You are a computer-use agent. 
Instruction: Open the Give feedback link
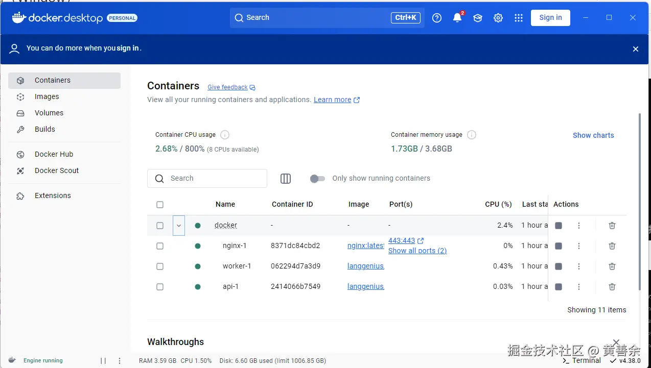pyautogui.click(x=231, y=87)
